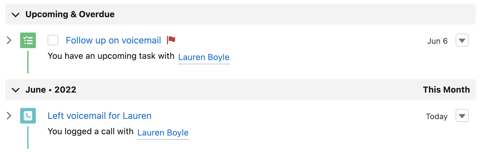Click the teal logged call icon

28,116
